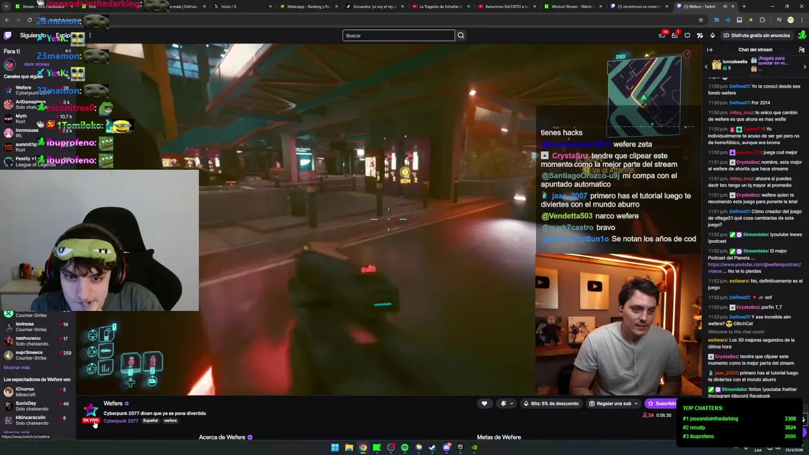Click the Bits diamond icon in top bar

pyautogui.click(x=712, y=35)
